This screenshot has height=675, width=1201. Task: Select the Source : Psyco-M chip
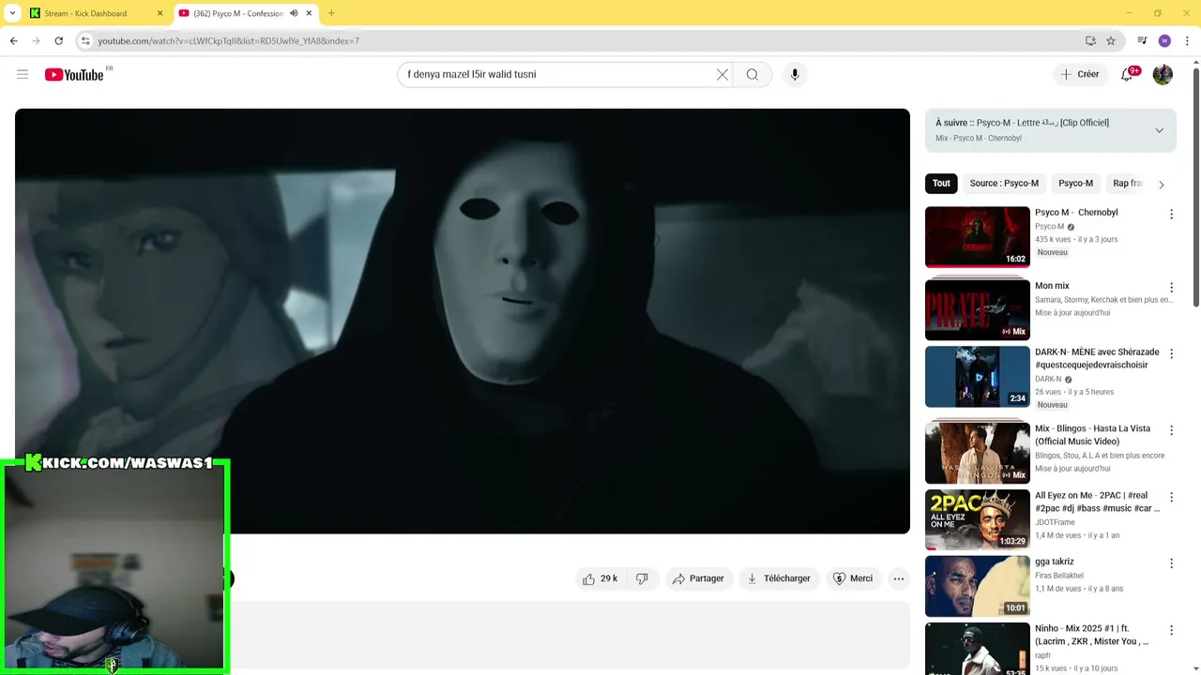[x=1004, y=184]
